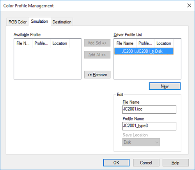
Task: Sort Available Profile by File N... column
Action: [23, 43]
